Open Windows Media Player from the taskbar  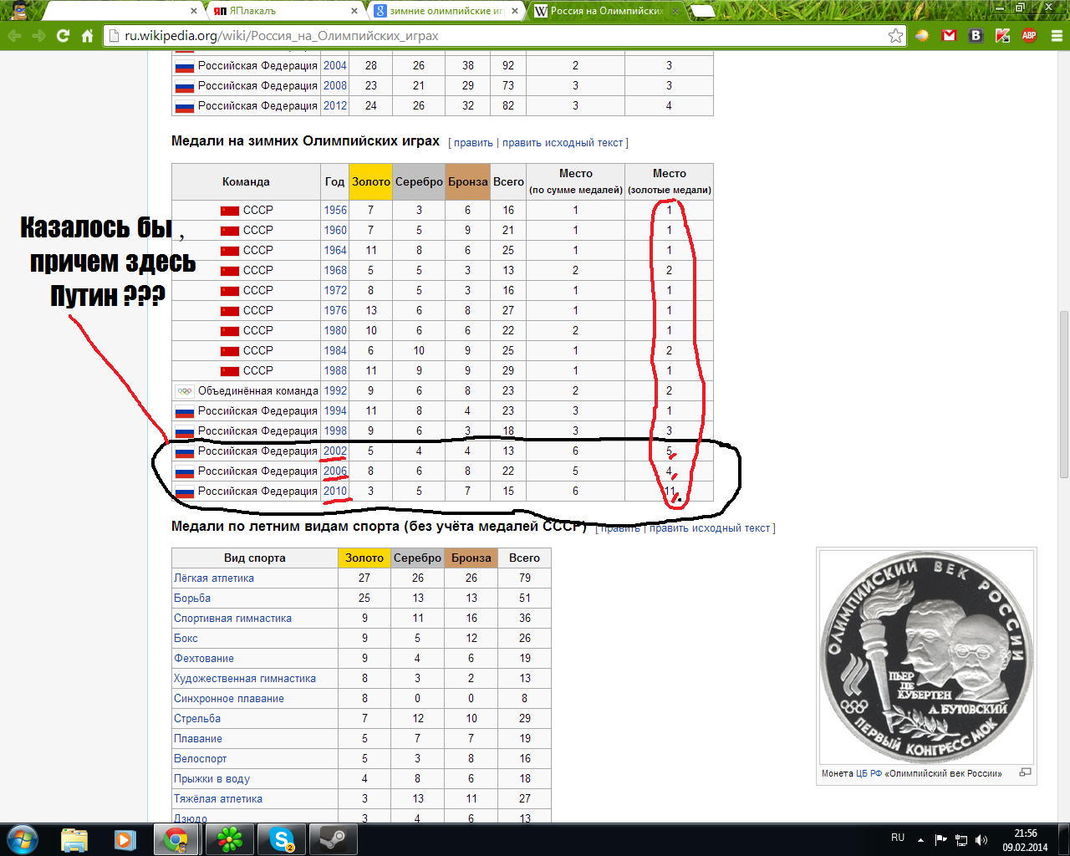pyautogui.click(x=125, y=838)
